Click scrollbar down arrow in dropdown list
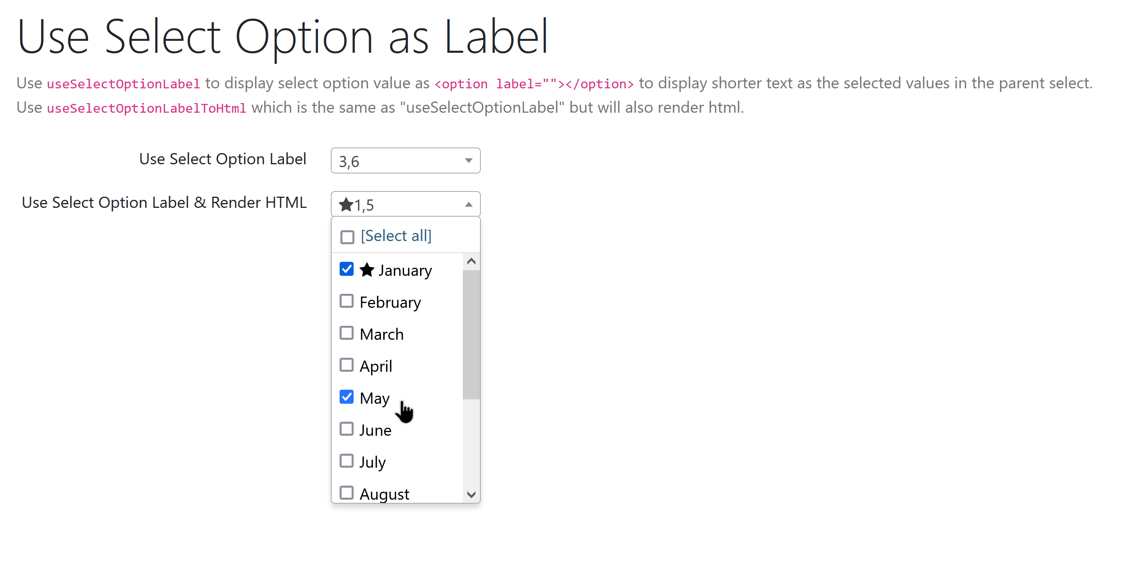This screenshot has width=1122, height=588. (471, 494)
